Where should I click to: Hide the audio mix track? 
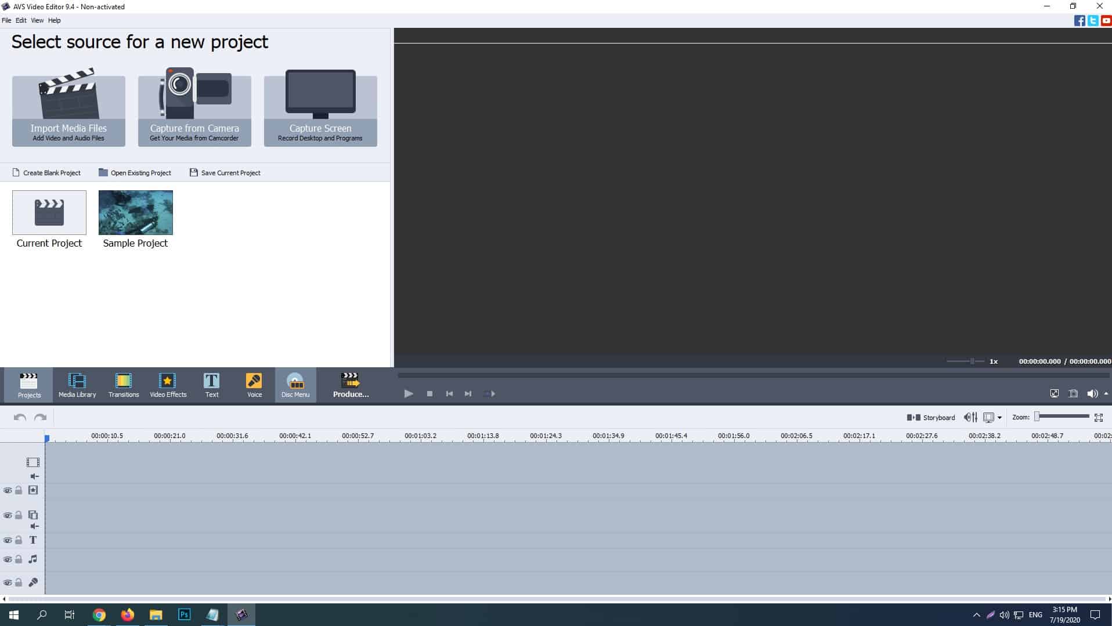(8, 559)
